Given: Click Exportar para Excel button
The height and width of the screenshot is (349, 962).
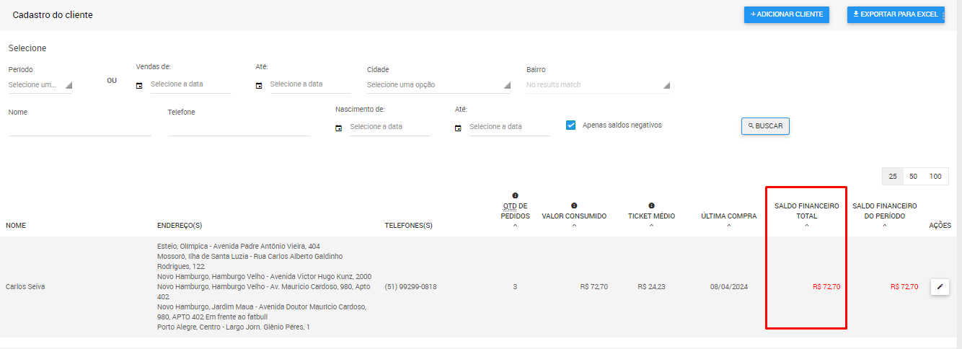Looking at the screenshot, I should click(x=895, y=14).
